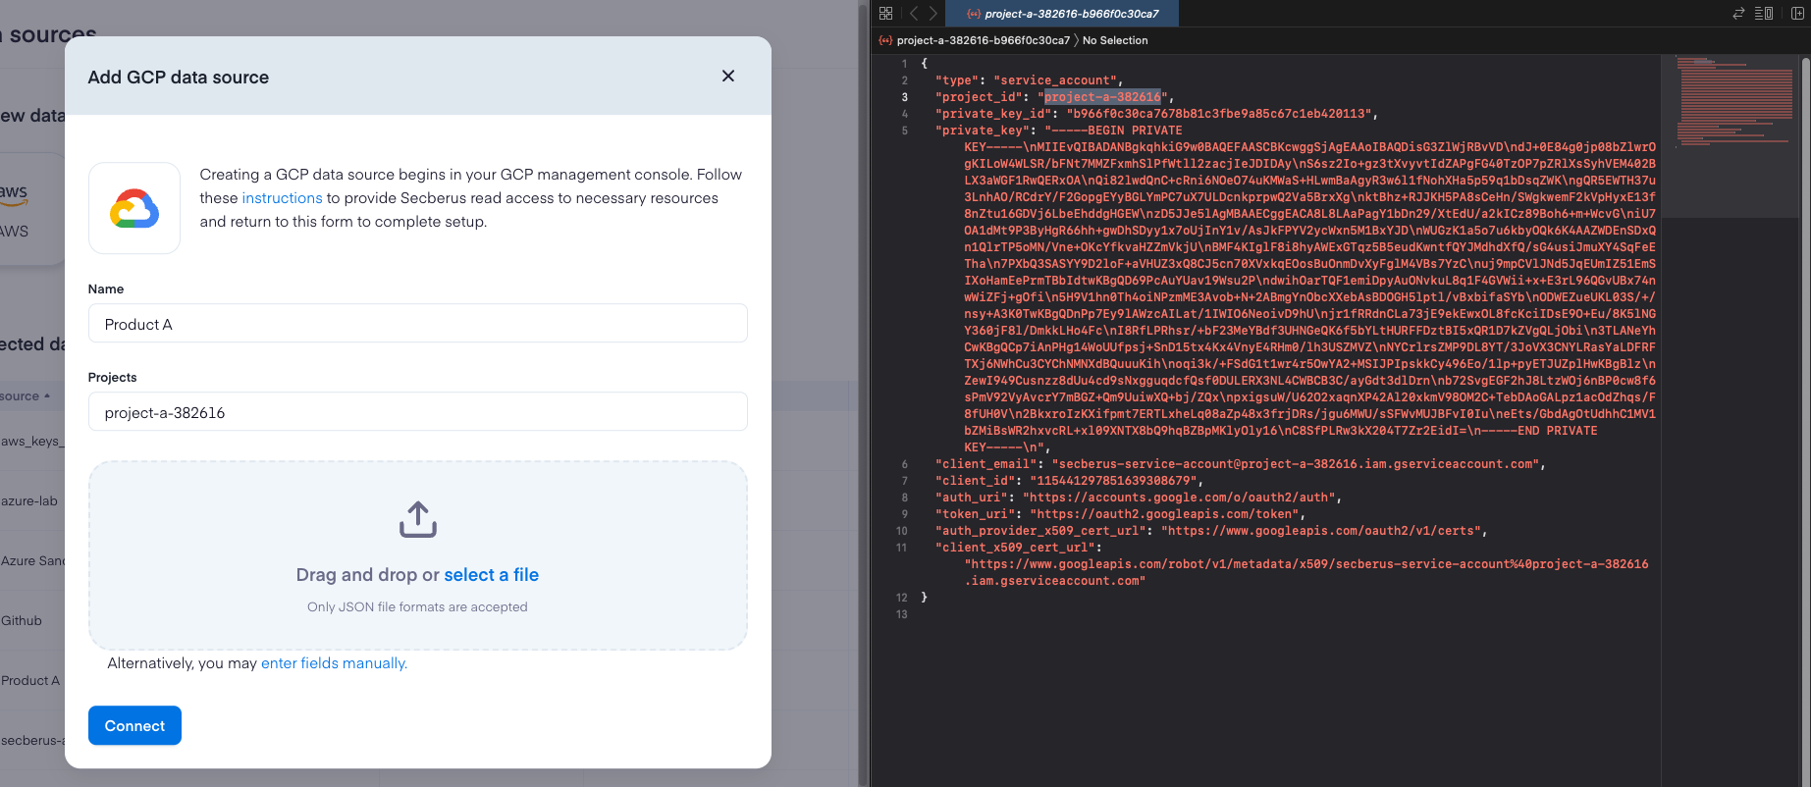
Task: Click the azure-lab row in background list
Action: point(29,500)
